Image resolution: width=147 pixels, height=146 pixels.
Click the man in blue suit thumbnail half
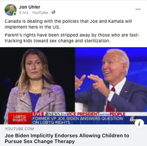pos(111,80)
